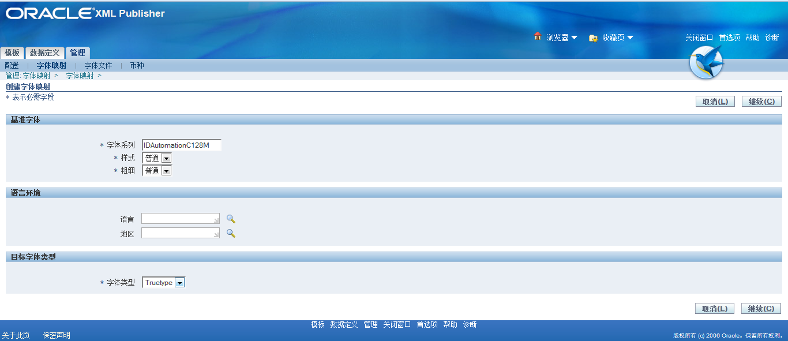This screenshot has width=788, height=341.
Task: Click the top 继续(C) button
Action: (x=761, y=102)
